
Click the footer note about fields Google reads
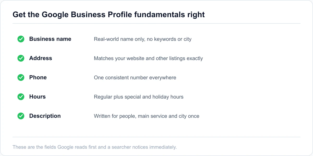pos(95,147)
